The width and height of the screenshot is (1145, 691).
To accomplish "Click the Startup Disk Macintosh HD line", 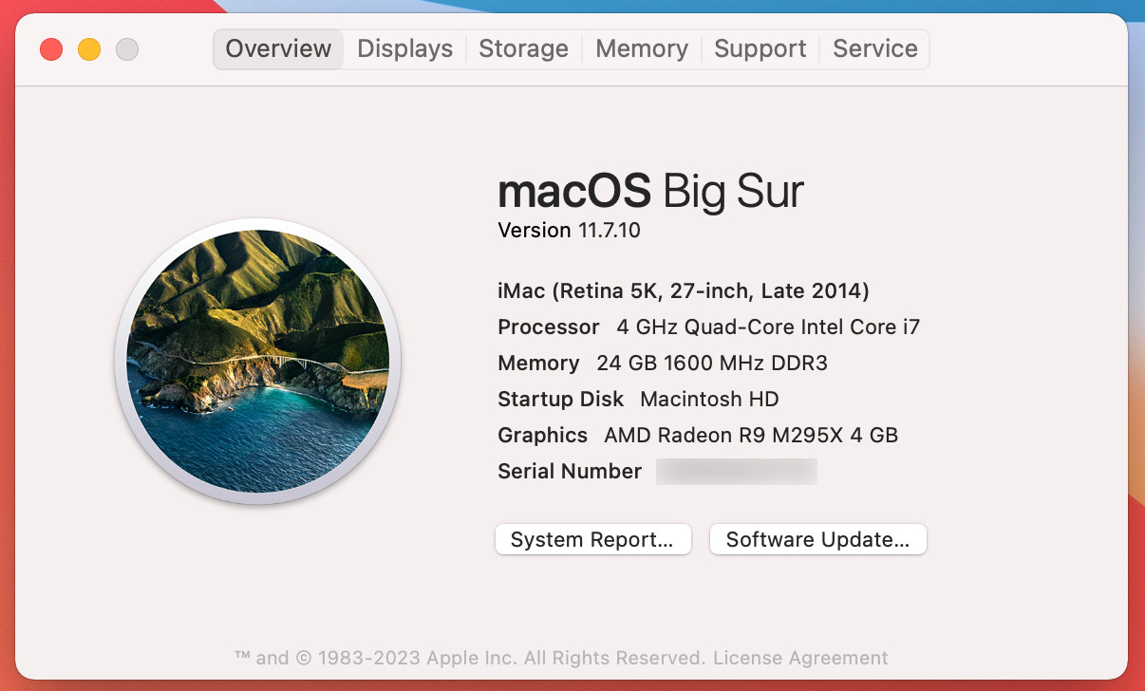I will tap(638, 400).
